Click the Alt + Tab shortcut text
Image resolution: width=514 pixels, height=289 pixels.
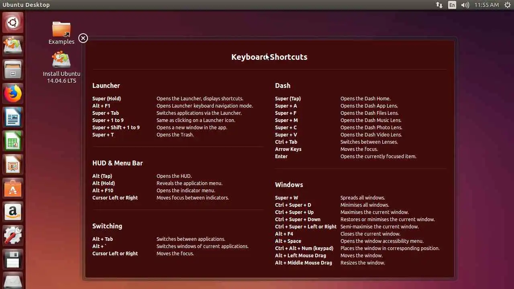click(x=103, y=239)
